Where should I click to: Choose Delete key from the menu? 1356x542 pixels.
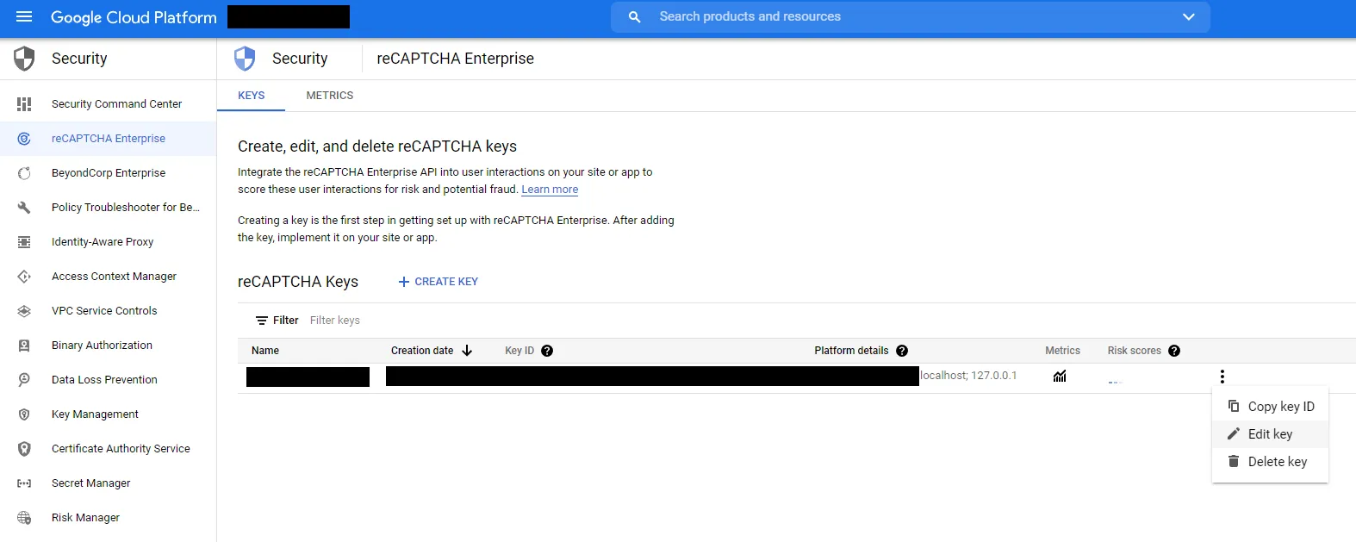click(1270, 462)
